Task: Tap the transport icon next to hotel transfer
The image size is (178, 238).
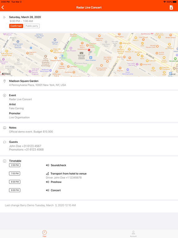Action: (47, 174)
